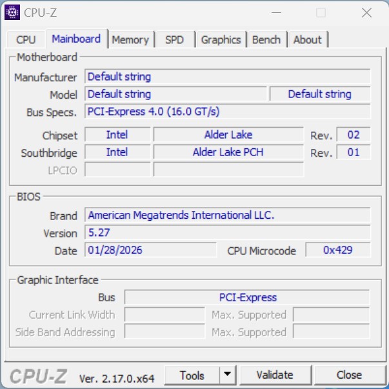Click the empty Side Band Addressing field
Screen dimensions: 389x389
coord(165,331)
